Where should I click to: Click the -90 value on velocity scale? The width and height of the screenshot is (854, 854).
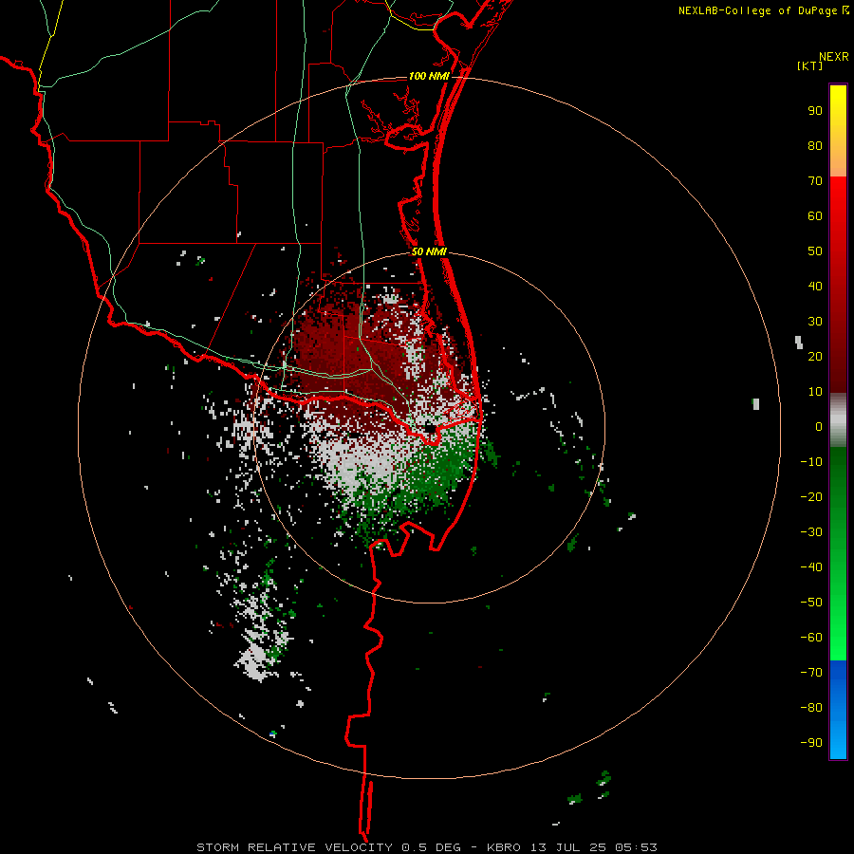click(x=811, y=743)
